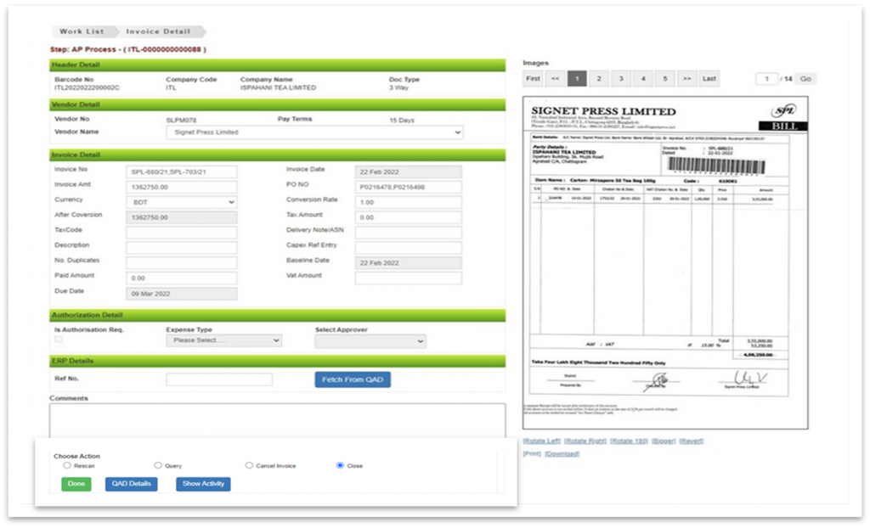Go to next image with >> button
The height and width of the screenshot is (528, 870).
click(x=687, y=79)
